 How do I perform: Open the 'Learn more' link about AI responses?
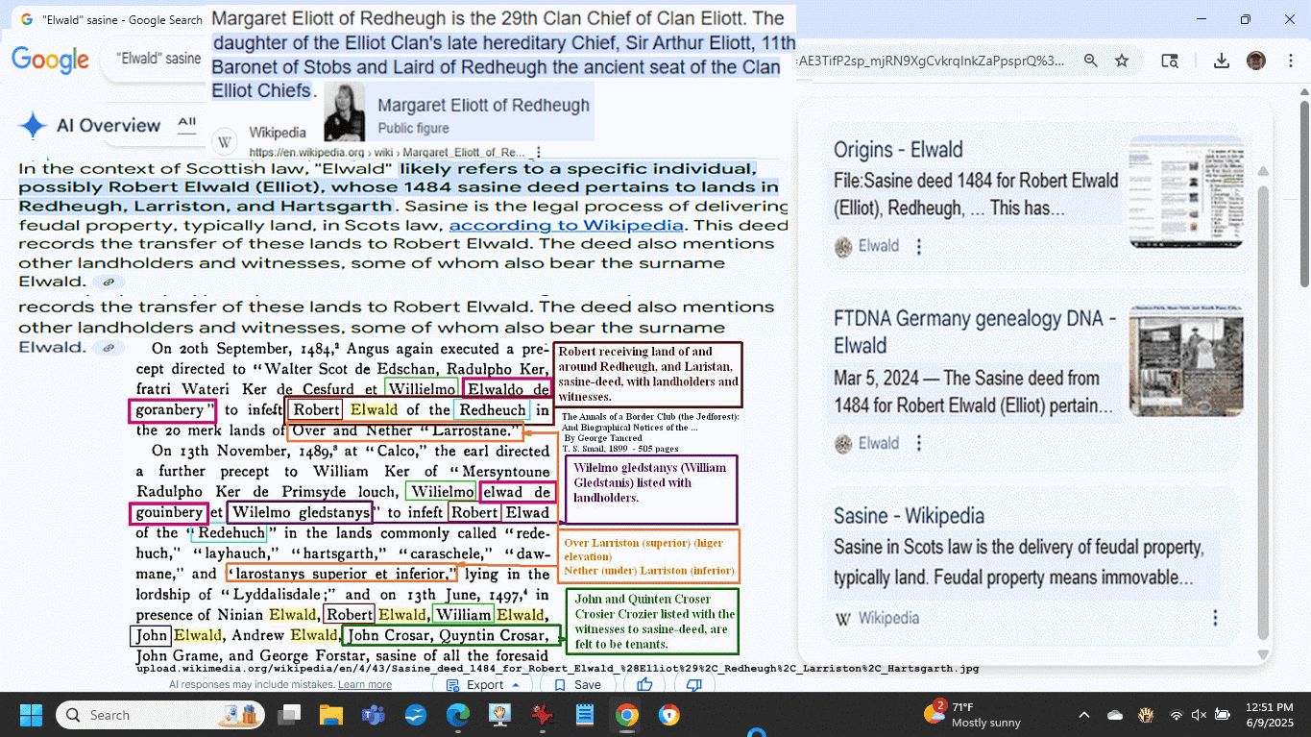(x=364, y=685)
